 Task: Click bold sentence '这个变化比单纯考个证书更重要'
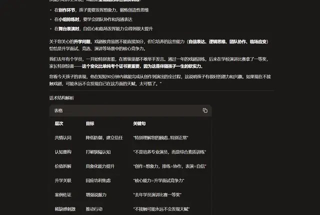tap(111, 66)
